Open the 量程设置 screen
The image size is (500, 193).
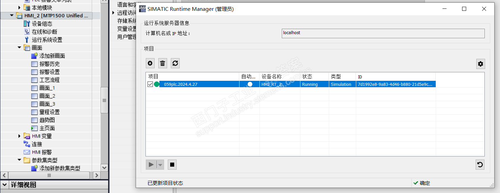[49, 112]
